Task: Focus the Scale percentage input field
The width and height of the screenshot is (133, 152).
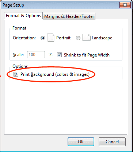Action: [x=36, y=55]
